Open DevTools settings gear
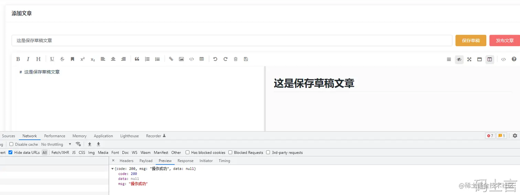This screenshot has width=520, height=195. [x=515, y=136]
